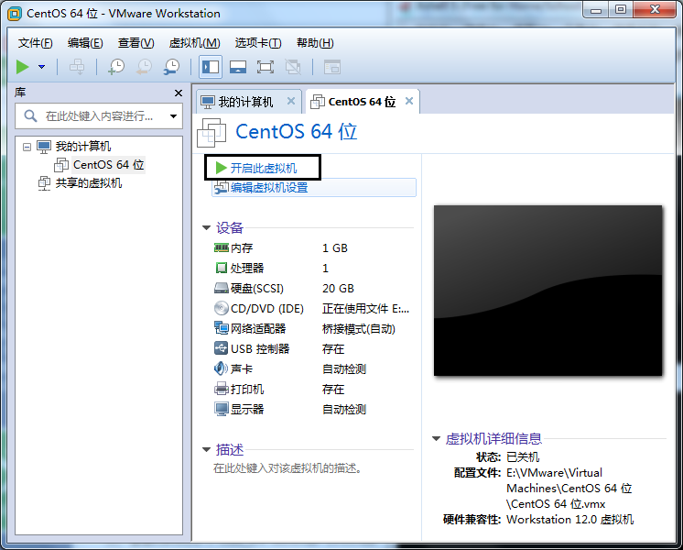This screenshot has width=683, height=550.
Task: Click the 处理器 value 1
Action: pos(325,269)
